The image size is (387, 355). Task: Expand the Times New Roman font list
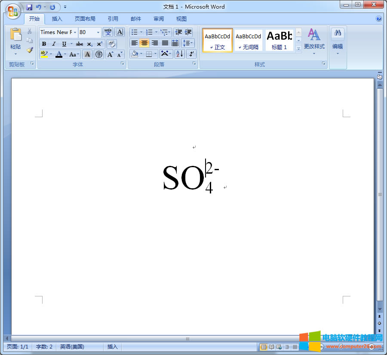[x=75, y=32]
